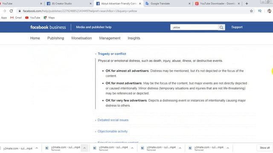The width and height of the screenshot is (273, 153).
Task: Click 'OK for most advertisers' text
Action: pos(123,83)
